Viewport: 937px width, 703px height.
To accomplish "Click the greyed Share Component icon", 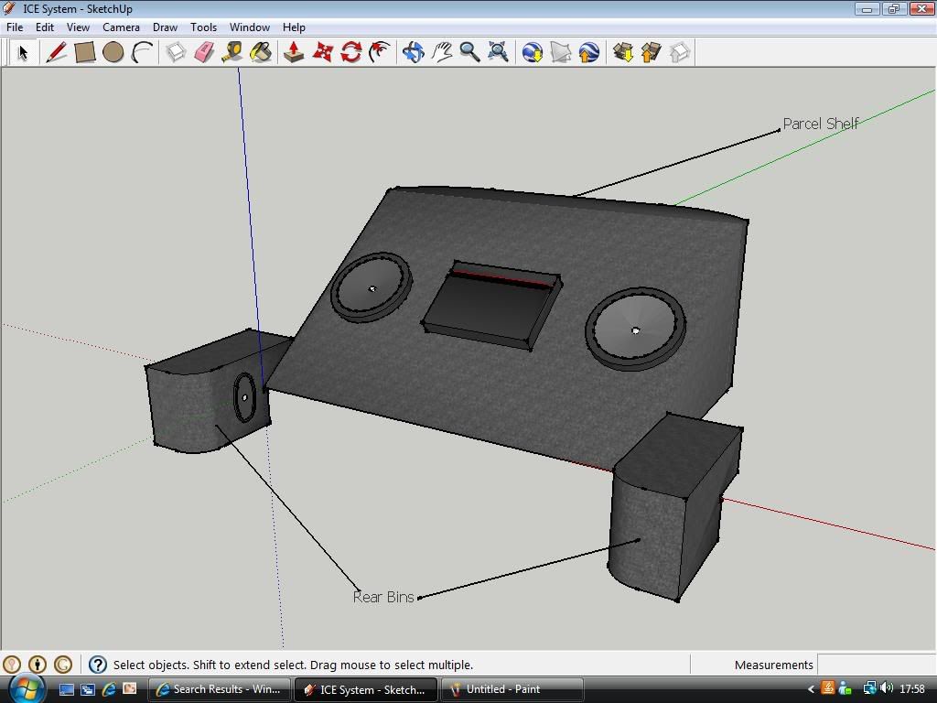I will point(680,52).
